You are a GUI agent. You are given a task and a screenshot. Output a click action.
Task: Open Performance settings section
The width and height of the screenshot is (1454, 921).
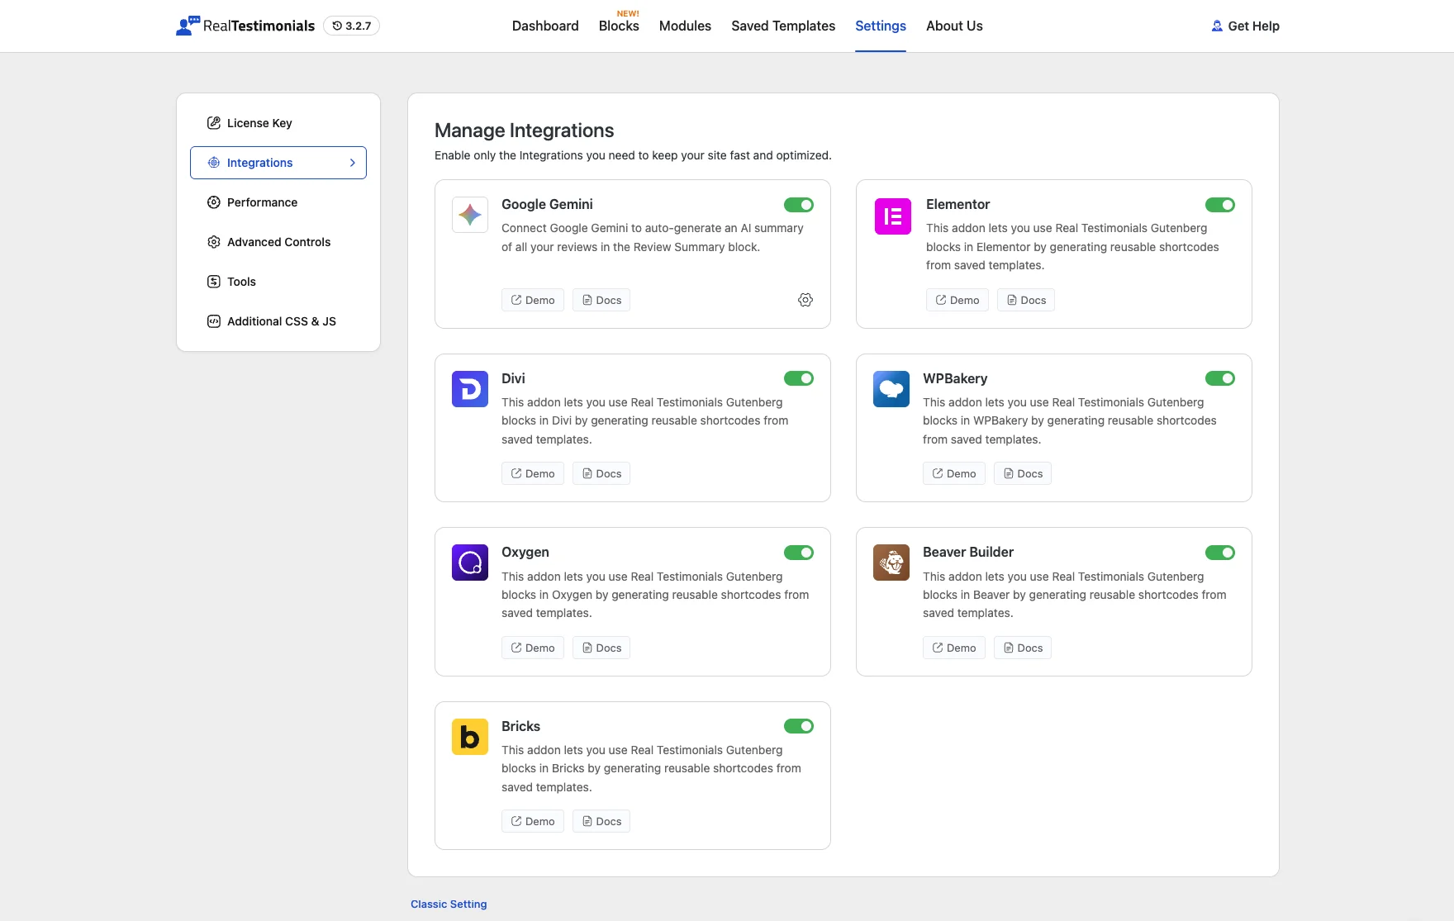[278, 202]
